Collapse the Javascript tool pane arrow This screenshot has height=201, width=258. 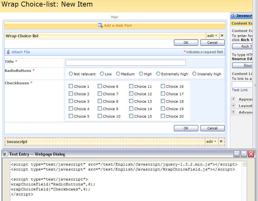pyautogui.click(x=232, y=16)
